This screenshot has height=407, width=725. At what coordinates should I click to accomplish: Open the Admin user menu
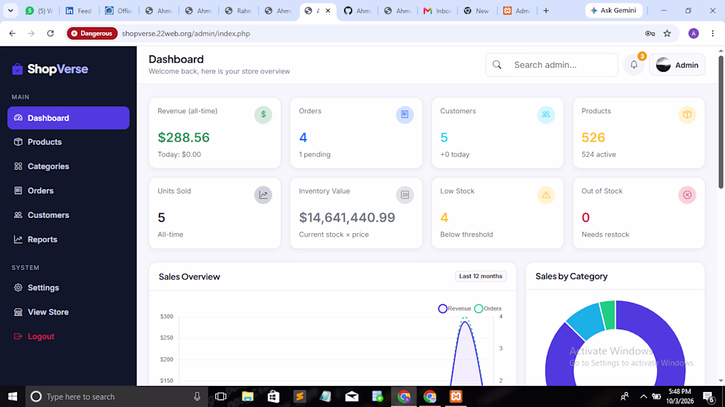677,65
